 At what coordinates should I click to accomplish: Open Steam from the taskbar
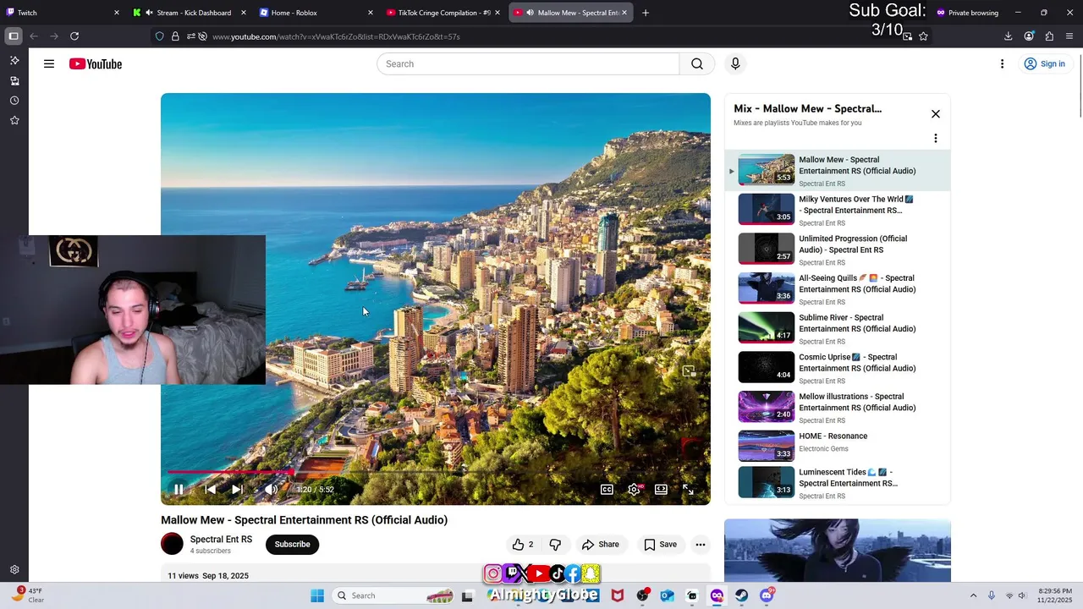[x=741, y=595]
